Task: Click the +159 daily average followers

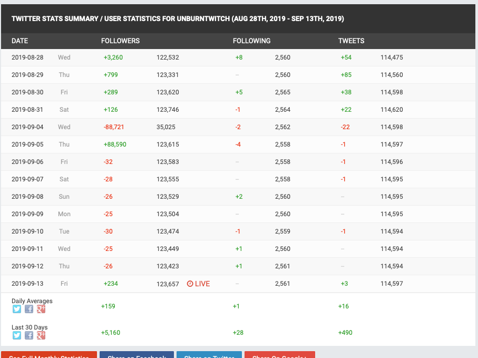Action: 108,306
